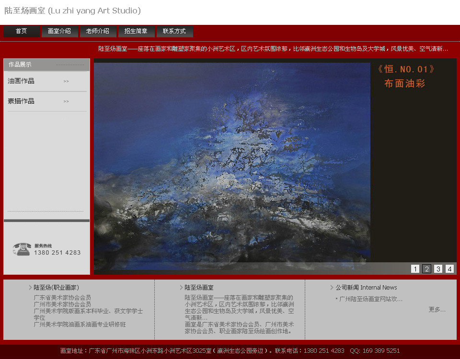Click the telephone hotline icon
The height and width of the screenshot is (359, 460).
(22, 249)
